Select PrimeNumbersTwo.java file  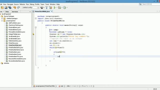click(x=15, y=56)
